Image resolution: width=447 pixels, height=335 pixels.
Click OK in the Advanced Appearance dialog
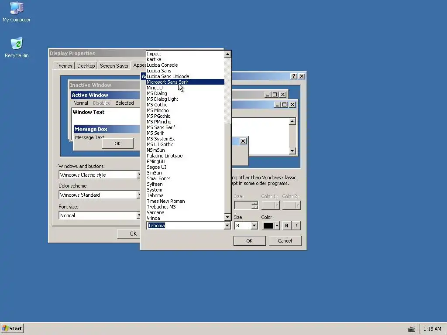(x=249, y=241)
